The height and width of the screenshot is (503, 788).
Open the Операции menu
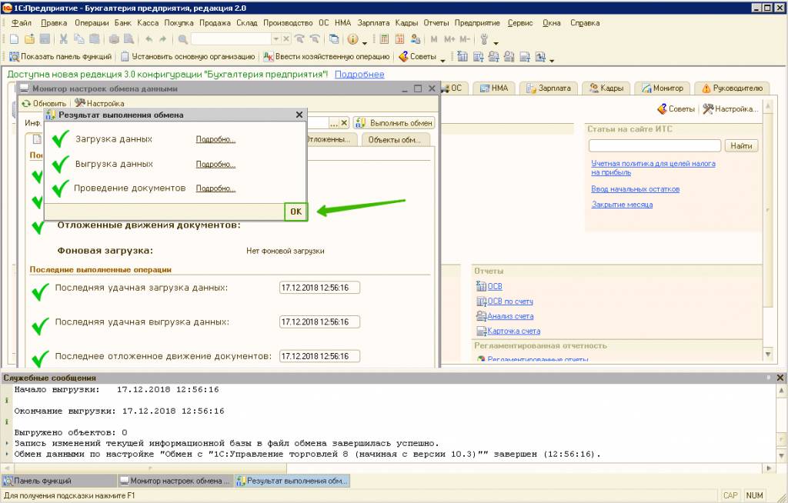[x=92, y=22]
